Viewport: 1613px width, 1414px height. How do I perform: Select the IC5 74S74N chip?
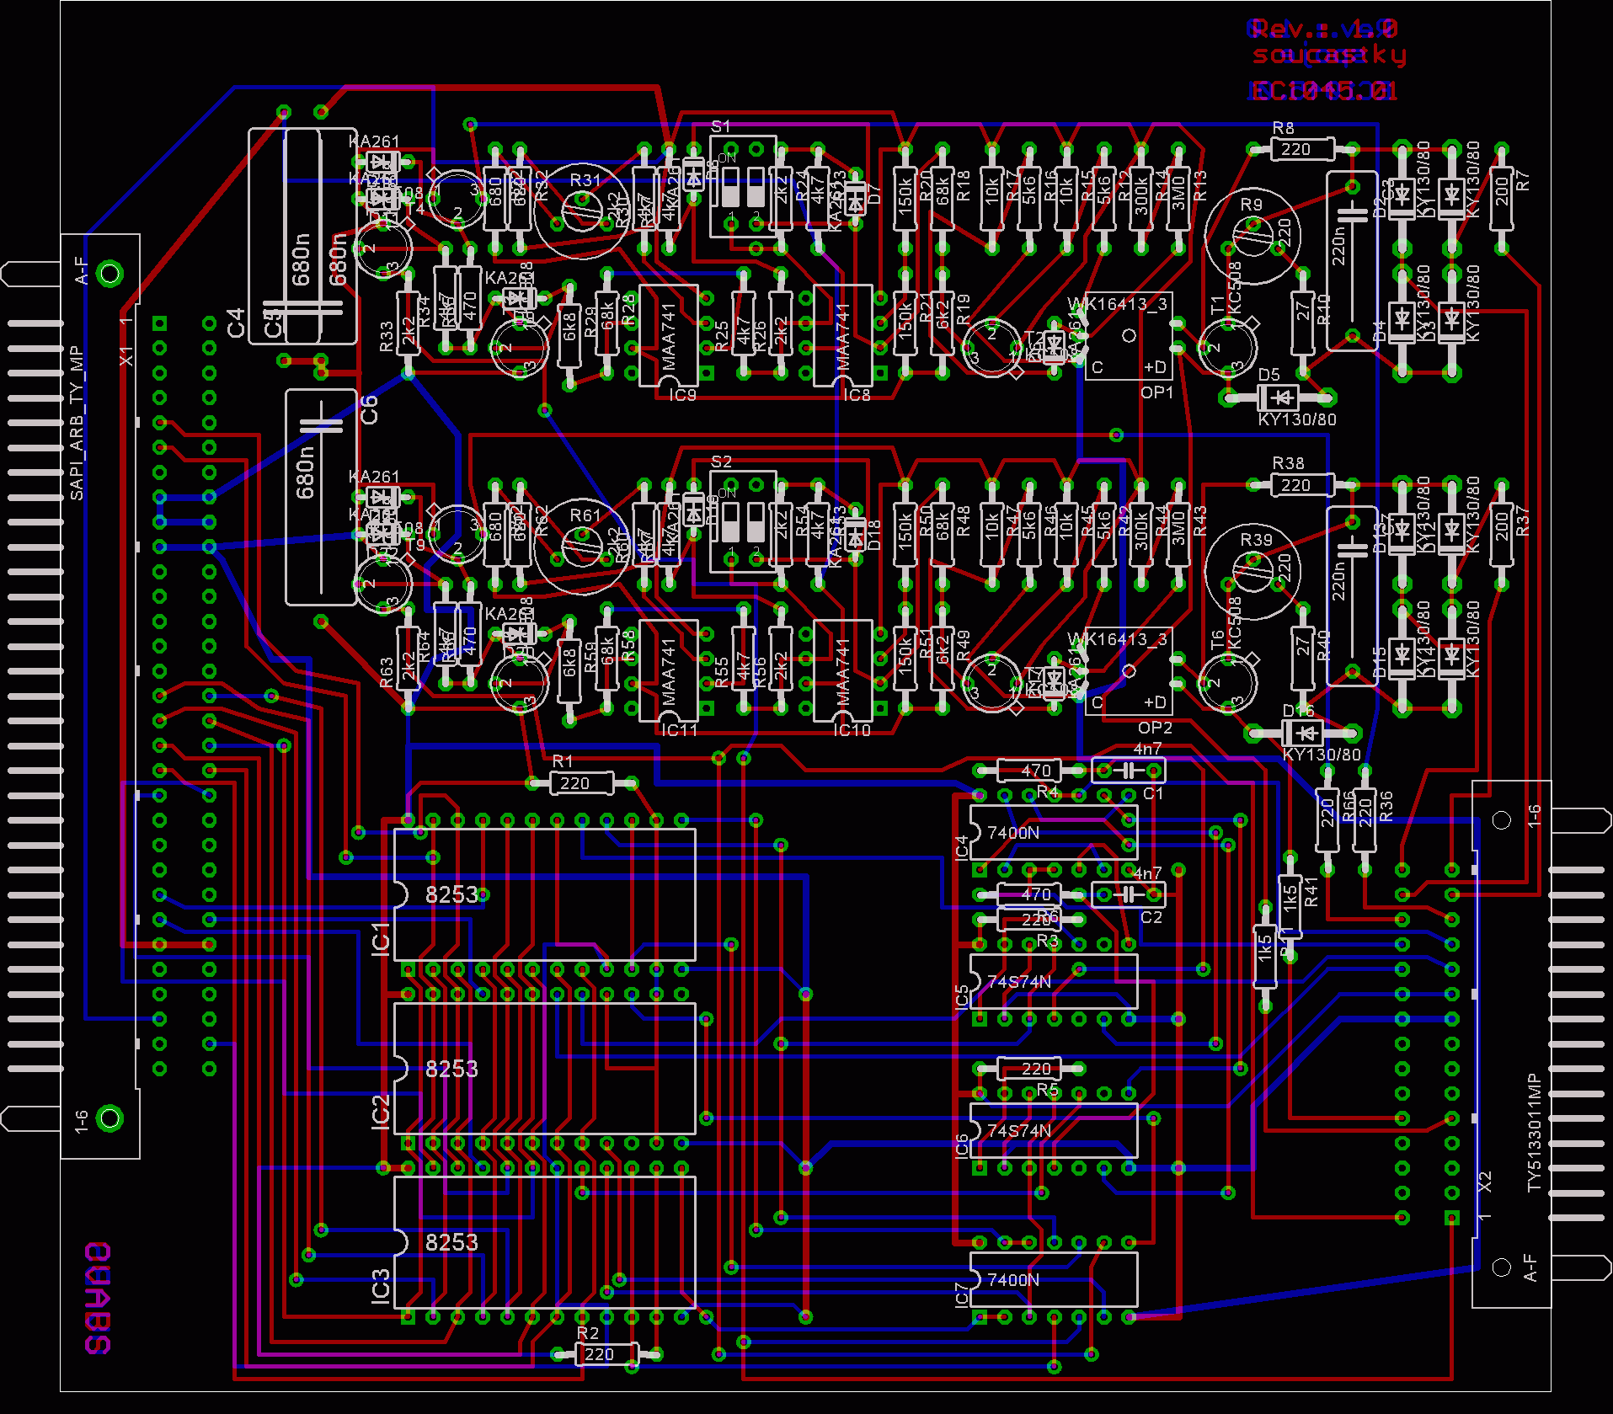point(1053,981)
